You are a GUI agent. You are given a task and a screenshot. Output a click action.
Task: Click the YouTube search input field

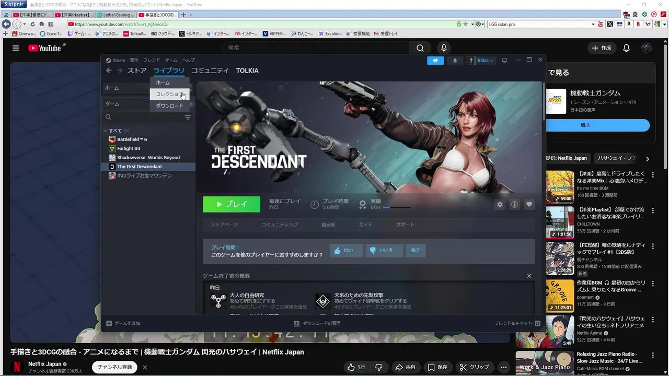pos(317,48)
